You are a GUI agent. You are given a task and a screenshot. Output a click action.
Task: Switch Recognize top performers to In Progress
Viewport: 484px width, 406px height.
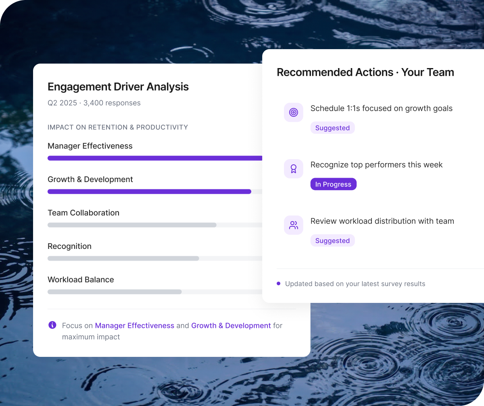[333, 184]
